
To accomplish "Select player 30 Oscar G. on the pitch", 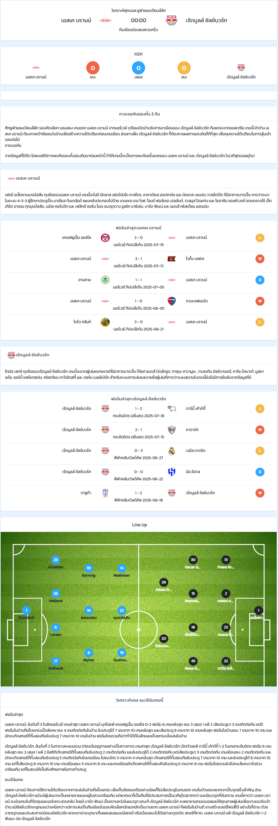I will click(193, 560).
